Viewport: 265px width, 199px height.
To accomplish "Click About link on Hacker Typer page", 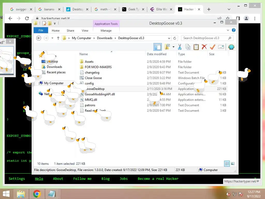I will point(58,179).
